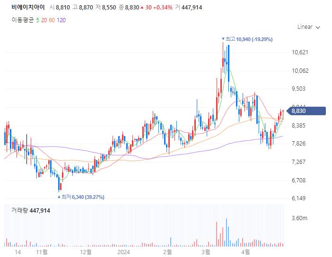This screenshot has width=332, height=257.
Task: Click the 7,826 price axis label
Action: (x=299, y=144)
